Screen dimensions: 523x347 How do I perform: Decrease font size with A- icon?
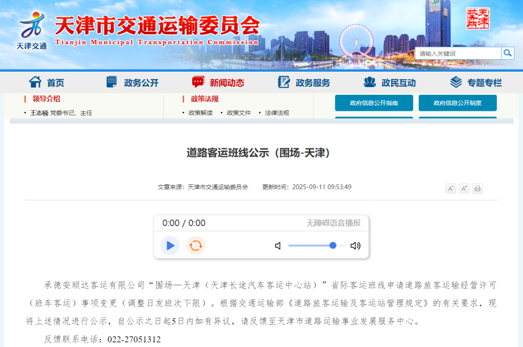[x=451, y=188]
